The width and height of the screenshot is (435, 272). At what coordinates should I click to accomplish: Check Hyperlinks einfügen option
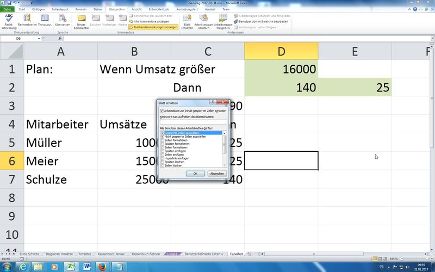point(162,158)
